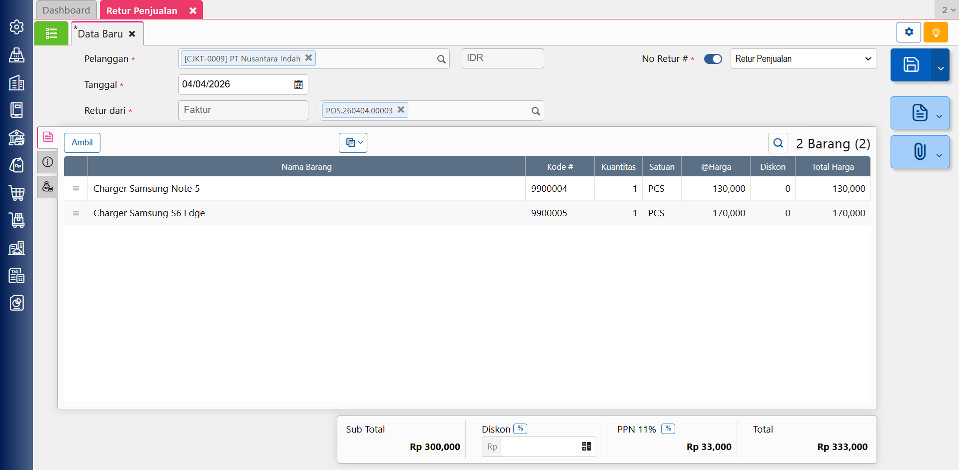Click the orange lightbulb hint icon
Image resolution: width=959 pixels, height=470 pixels.
click(936, 32)
